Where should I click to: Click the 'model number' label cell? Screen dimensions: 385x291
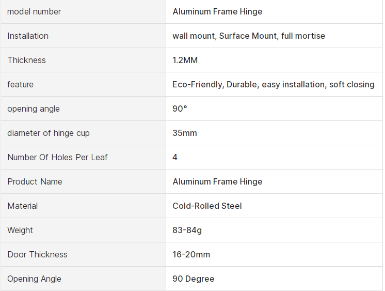click(x=34, y=11)
